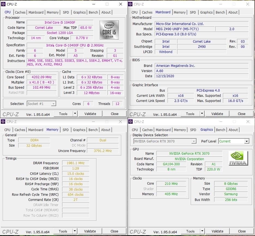Click the Close button in the Mainboard window
The width and height of the screenshot is (255, 236).
[x=242, y=114]
